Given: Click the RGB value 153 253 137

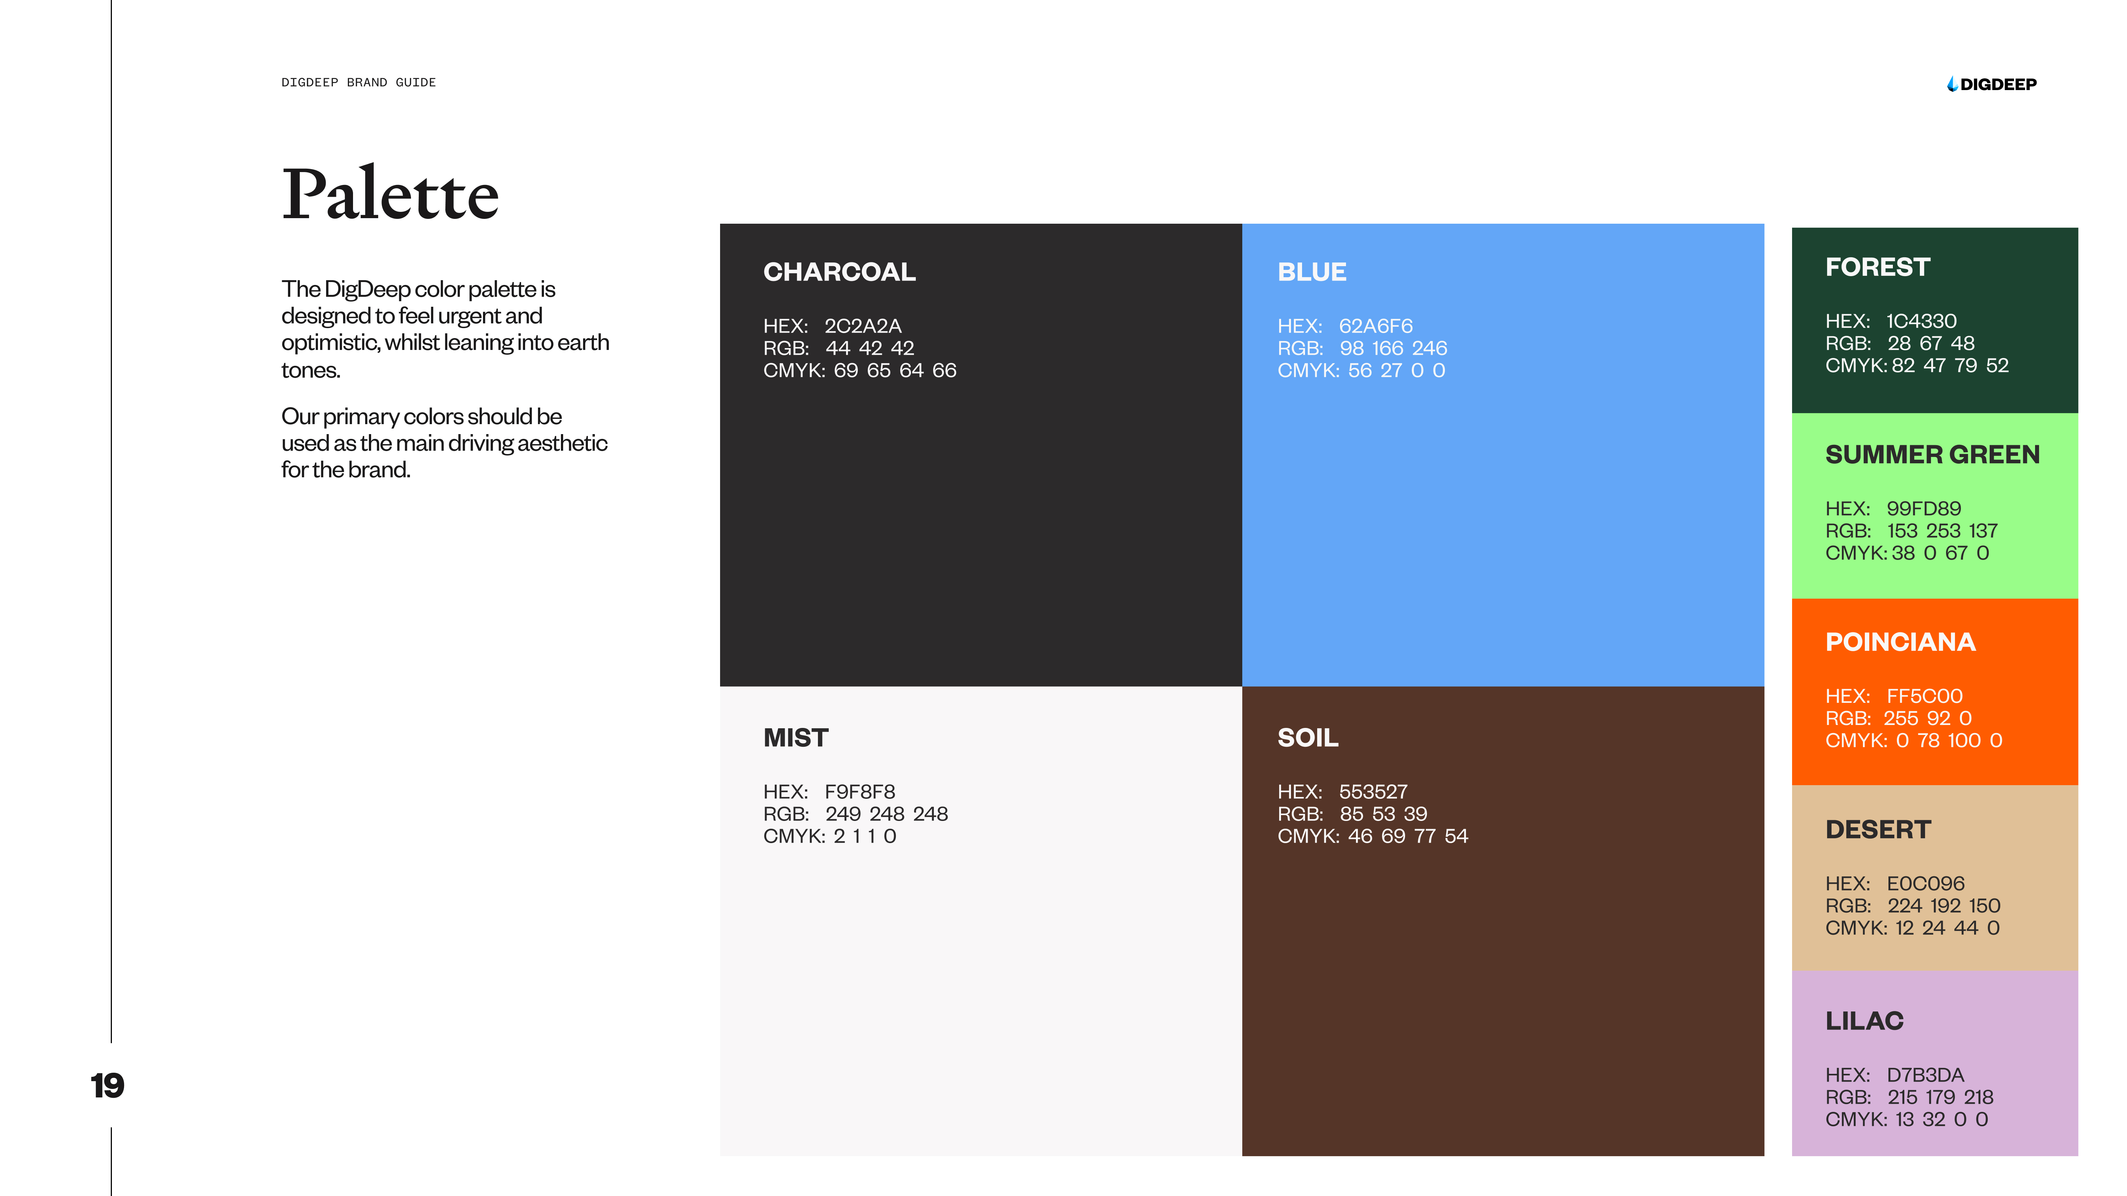Looking at the screenshot, I should point(1943,531).
